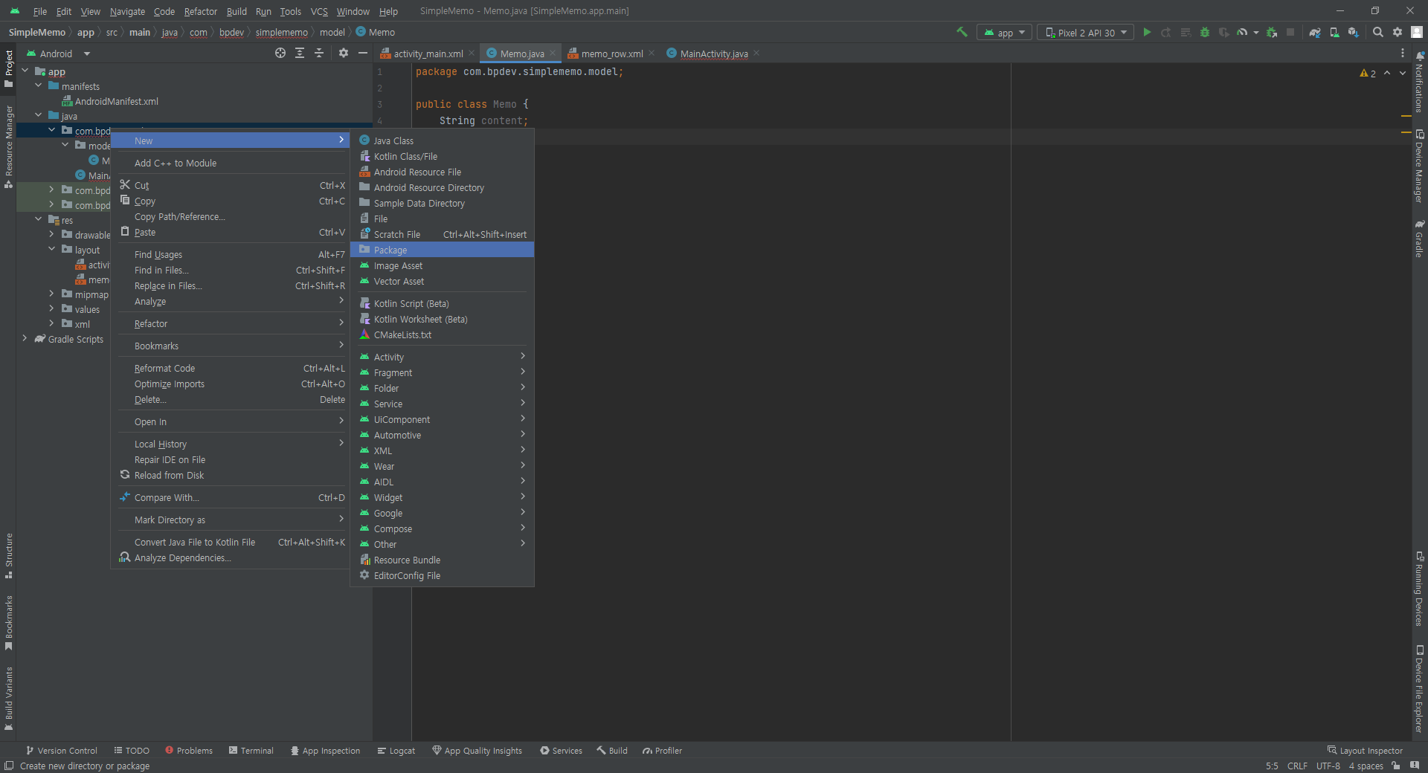1428x773 pixels.
Task: Open the Refactor menu in the menu bar
Action: click(201, 11)
